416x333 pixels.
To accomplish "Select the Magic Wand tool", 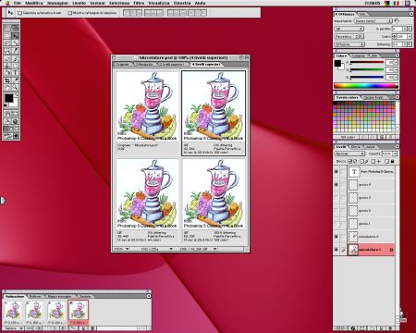I will [16, 43].
